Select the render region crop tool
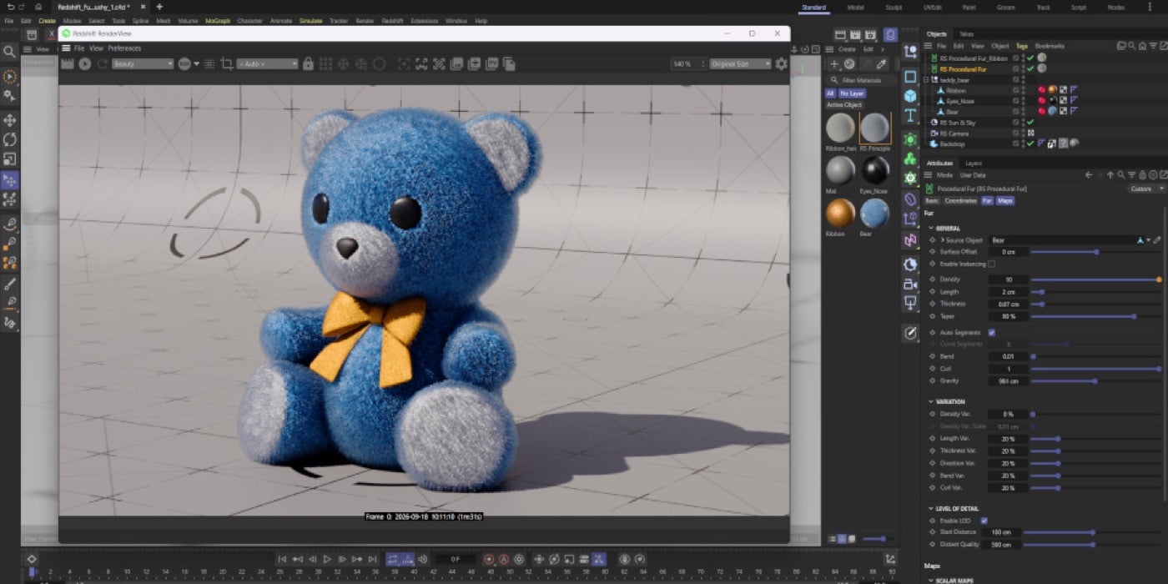The height and width of the screenshot is (584, 1168). tap(226, 63)
